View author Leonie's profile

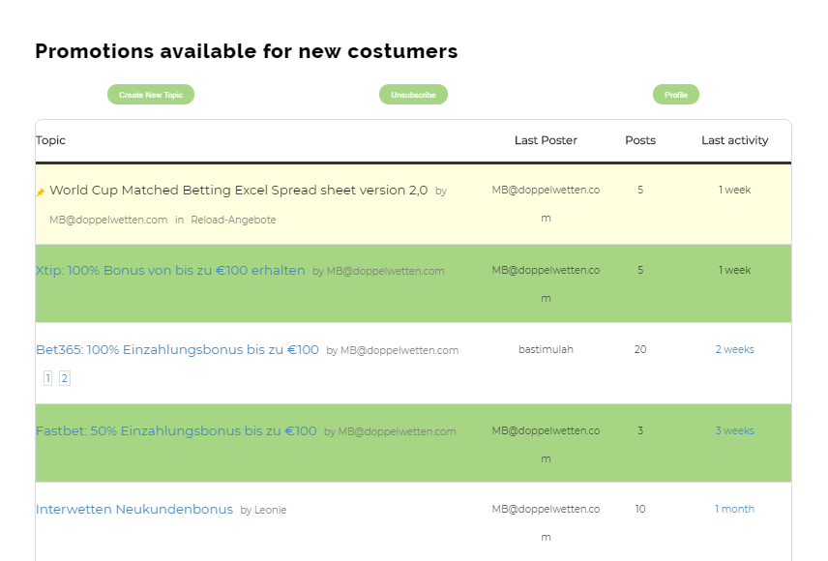270,511
